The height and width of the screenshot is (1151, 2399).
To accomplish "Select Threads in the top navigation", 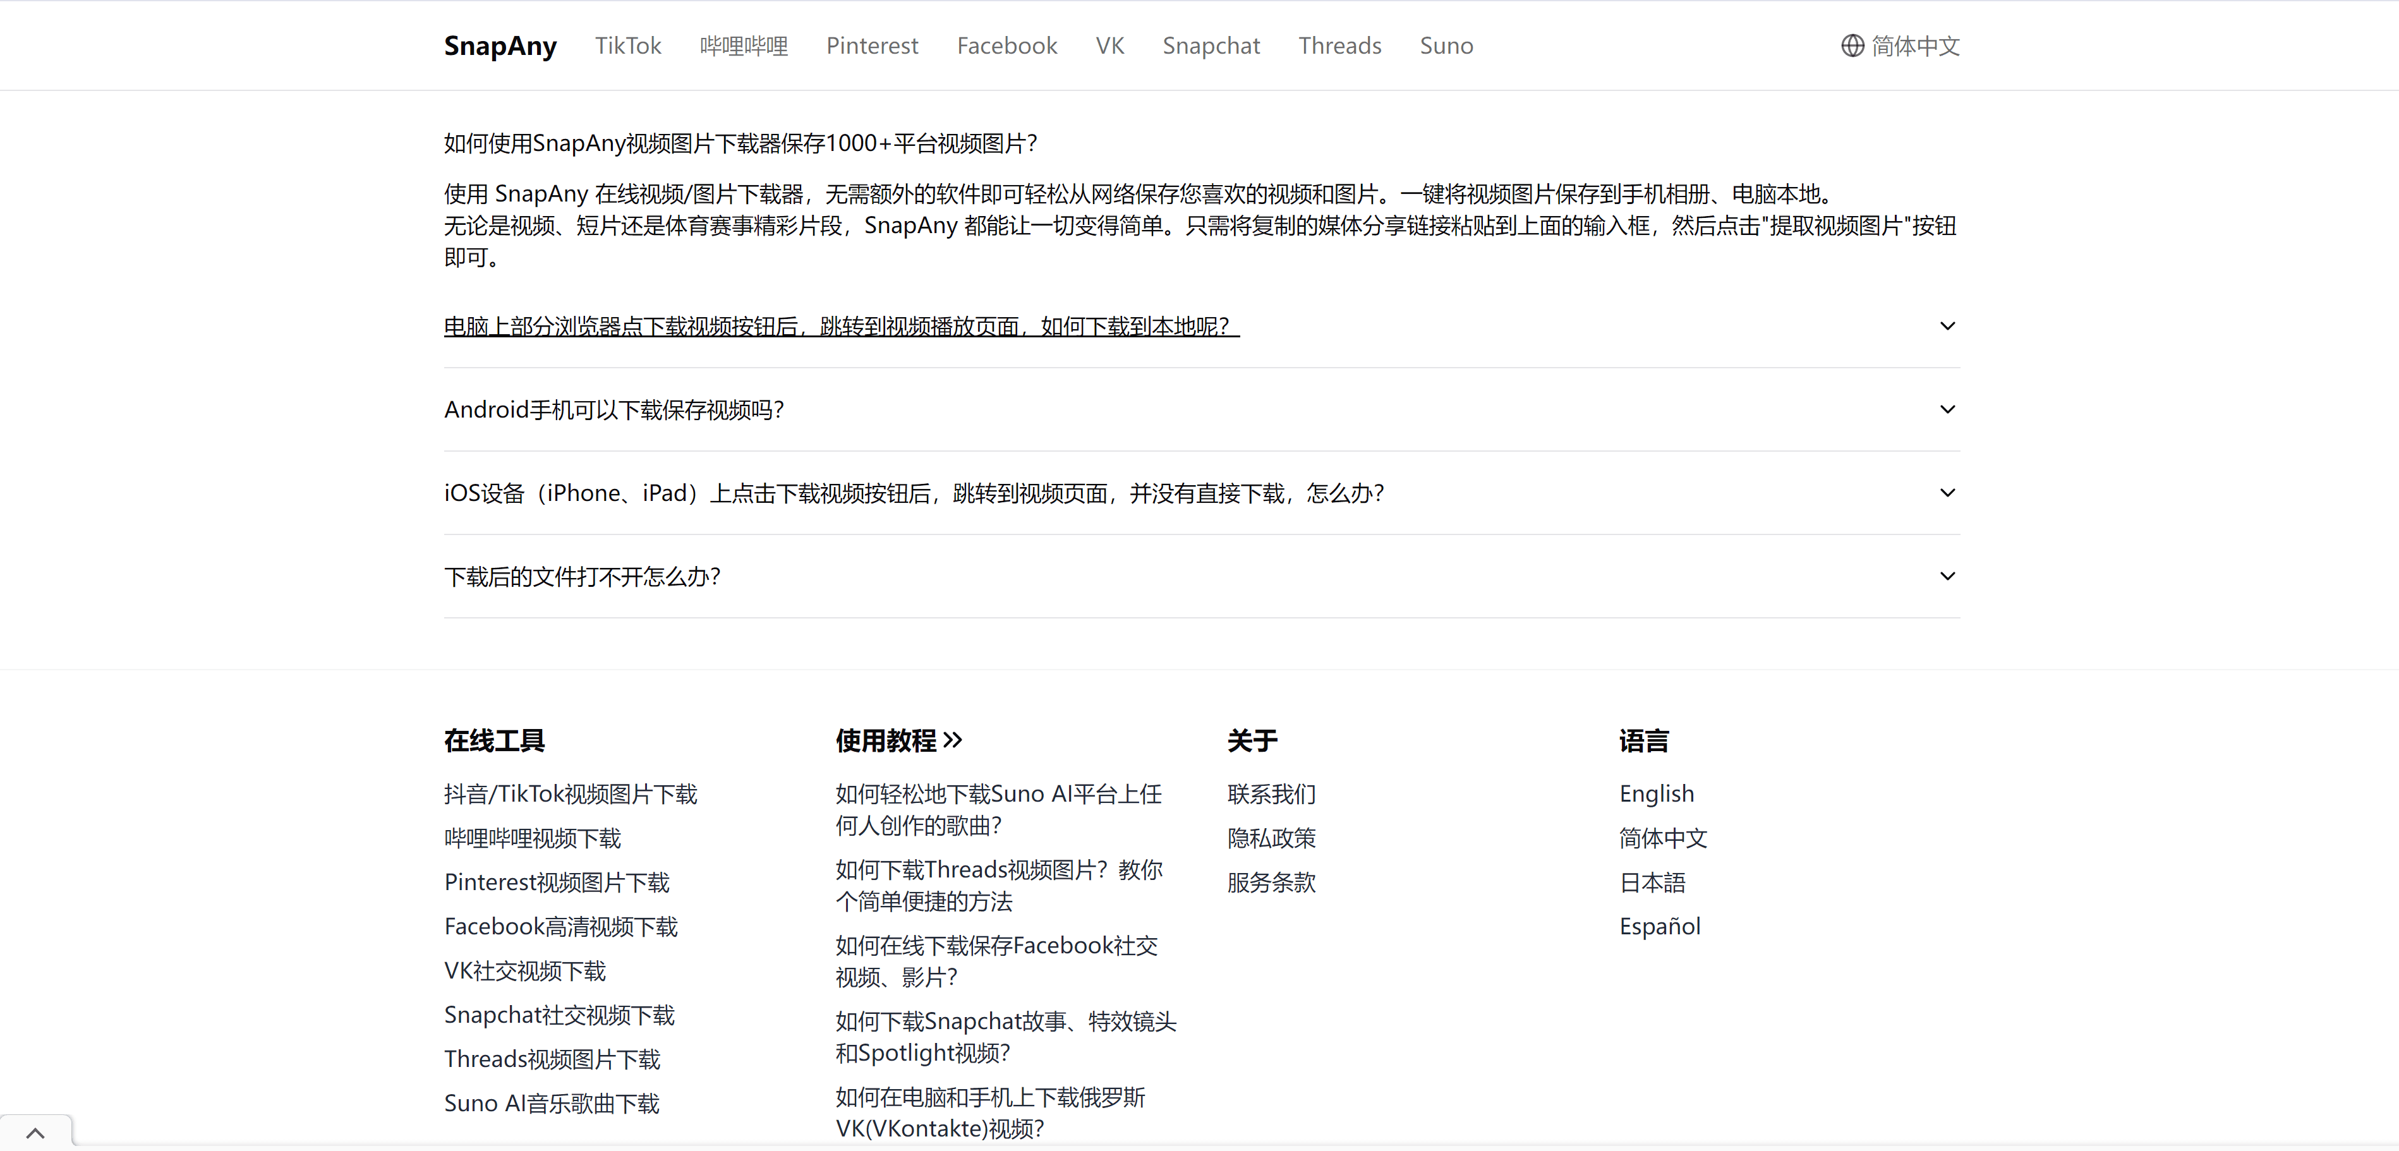I will [x=1339, y=45].
